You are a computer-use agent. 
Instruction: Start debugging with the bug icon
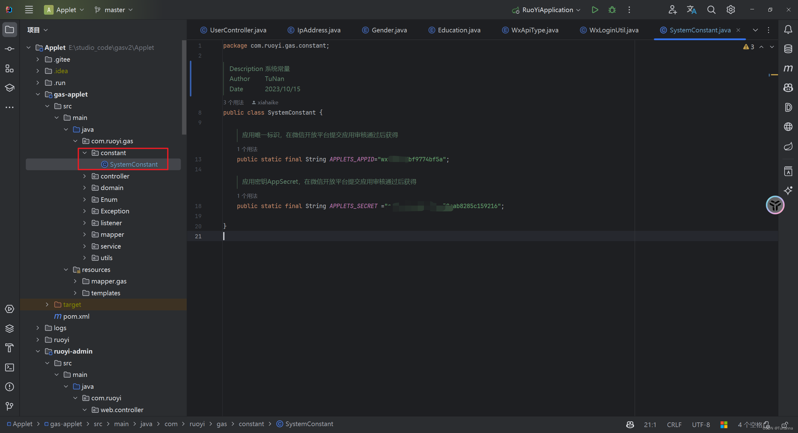coord(612,10)
